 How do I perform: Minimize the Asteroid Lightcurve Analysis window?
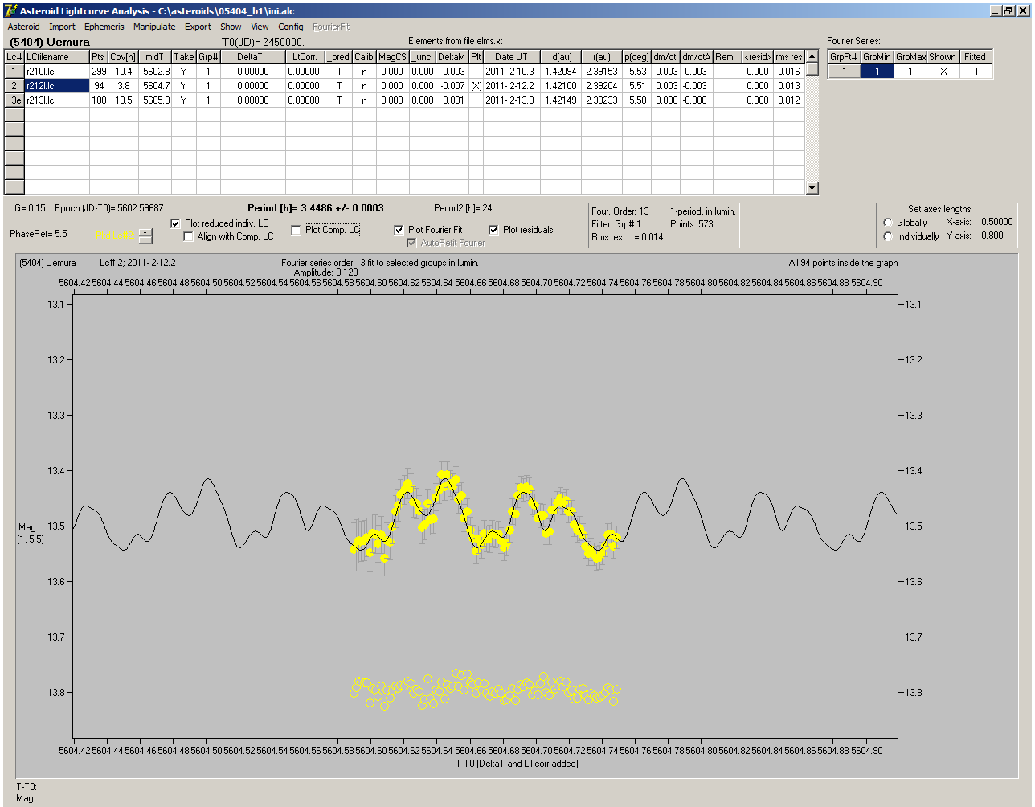tap(996, 10)
